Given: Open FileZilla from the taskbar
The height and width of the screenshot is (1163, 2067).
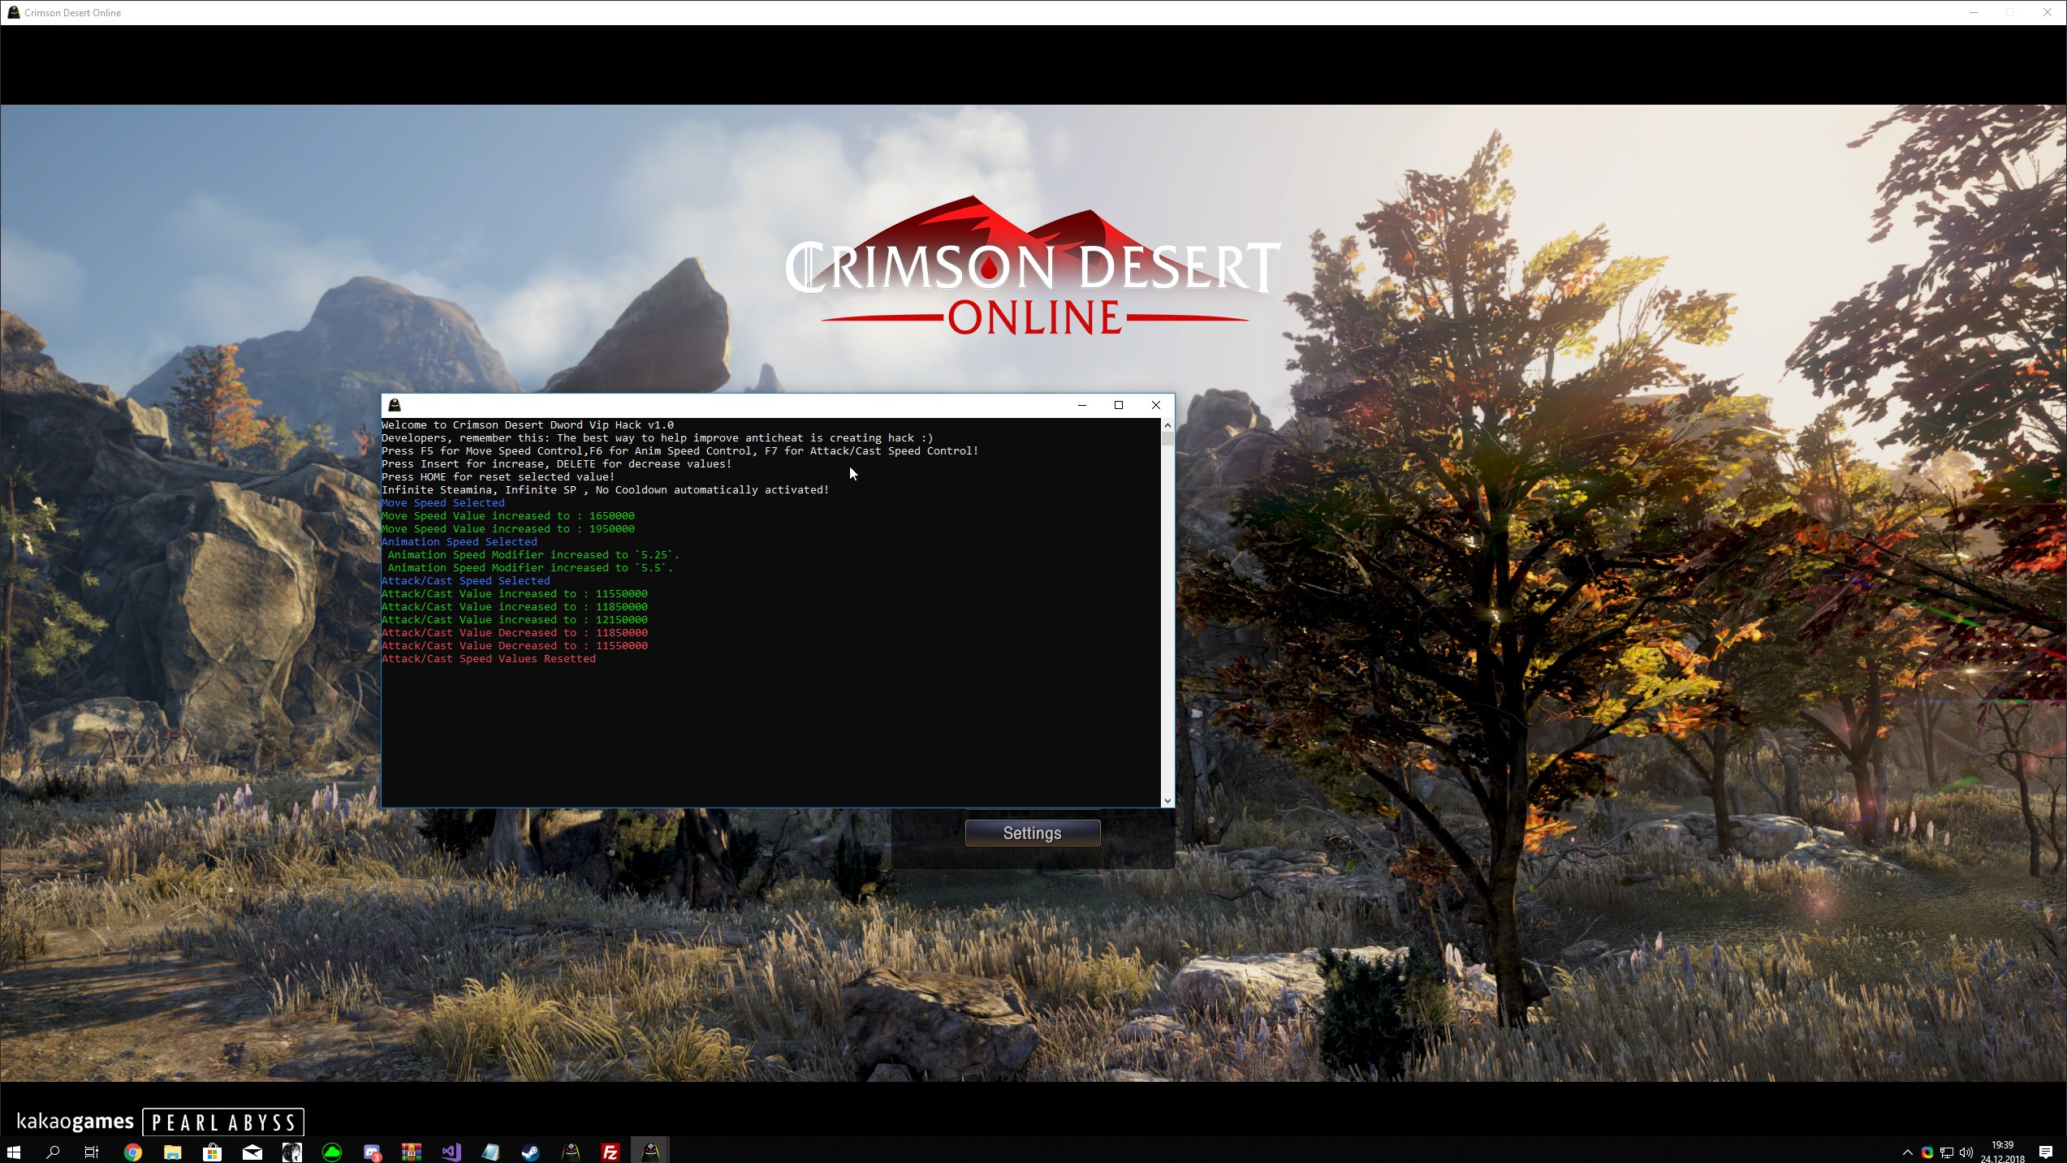Looking at the screenshot, I should 611,1152.
